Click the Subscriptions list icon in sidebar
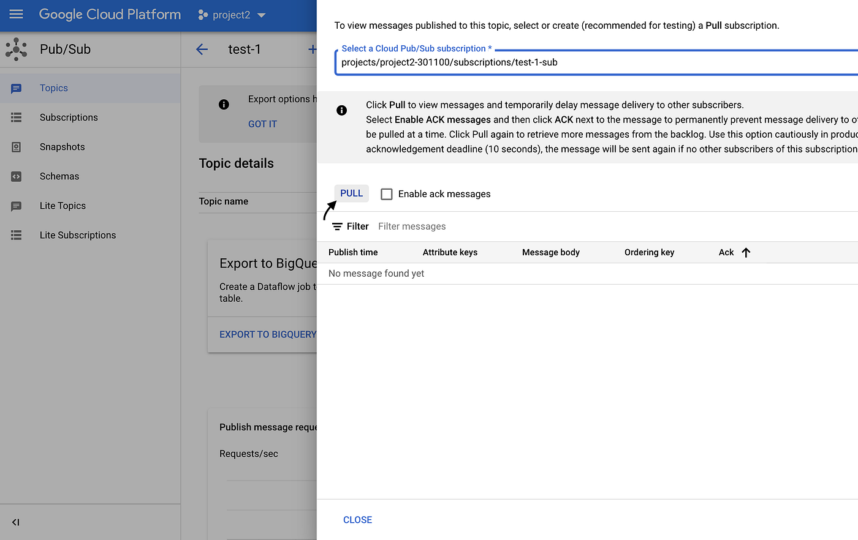This screenshot has height=540, width=858. [x=17, y=118]
